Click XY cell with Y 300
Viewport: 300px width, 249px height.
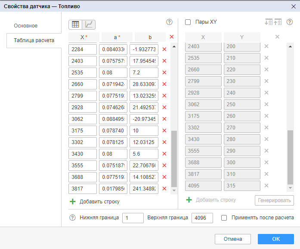[242, 163]
